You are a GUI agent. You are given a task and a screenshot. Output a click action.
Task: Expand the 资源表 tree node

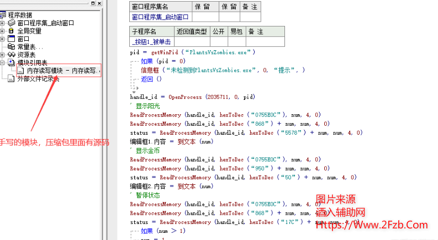[3, 55]
